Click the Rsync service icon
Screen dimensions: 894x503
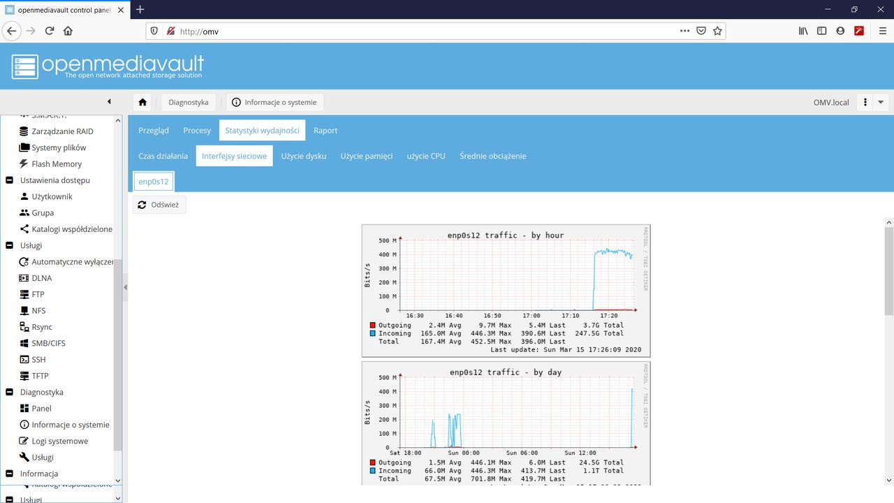pos(24,327)
